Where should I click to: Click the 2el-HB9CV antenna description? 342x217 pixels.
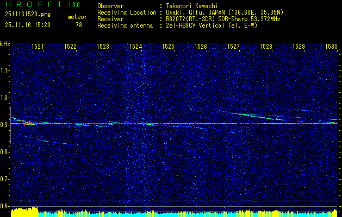[x=212, y=25]
